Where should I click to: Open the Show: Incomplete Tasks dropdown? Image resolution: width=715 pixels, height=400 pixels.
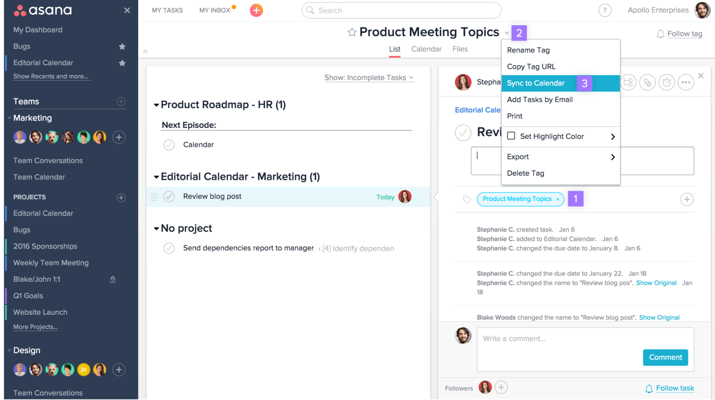[369, 78]
